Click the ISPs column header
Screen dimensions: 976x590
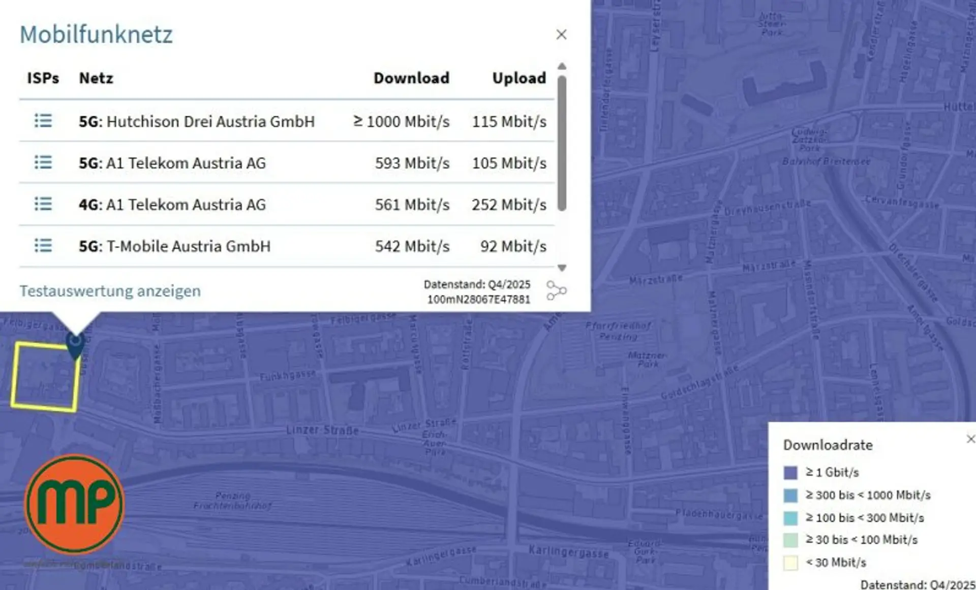tap(43, 78)
